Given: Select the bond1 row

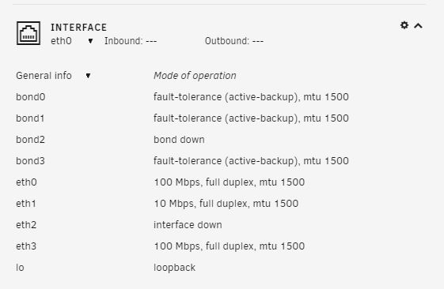Looking at the screenshot, I should pos(182,118).
